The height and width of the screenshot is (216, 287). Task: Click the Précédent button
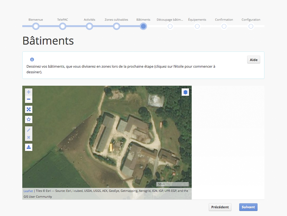tap(220, 207)
